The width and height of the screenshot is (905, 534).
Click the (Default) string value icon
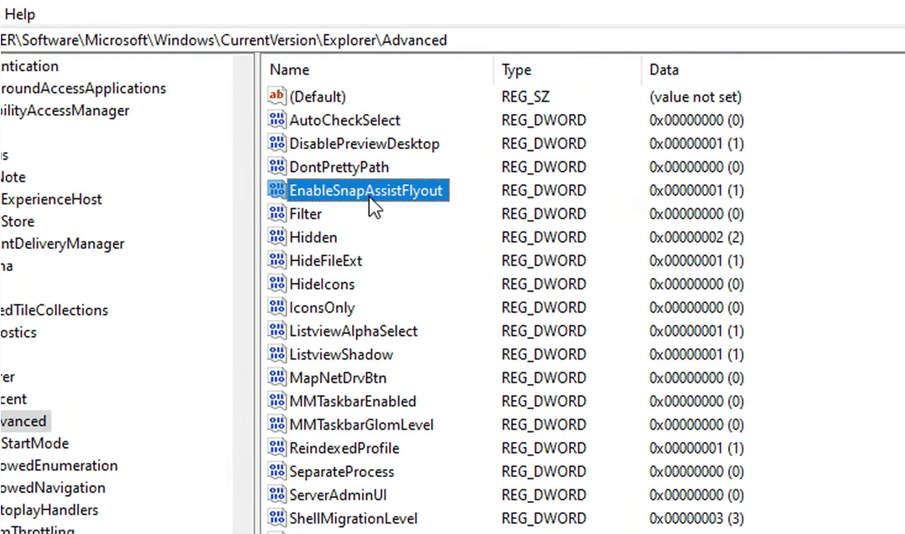277,96
